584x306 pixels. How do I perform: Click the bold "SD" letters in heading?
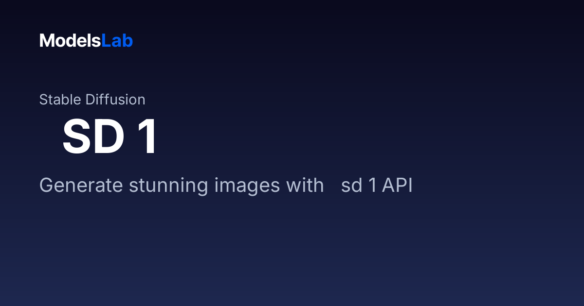point(93,137)
